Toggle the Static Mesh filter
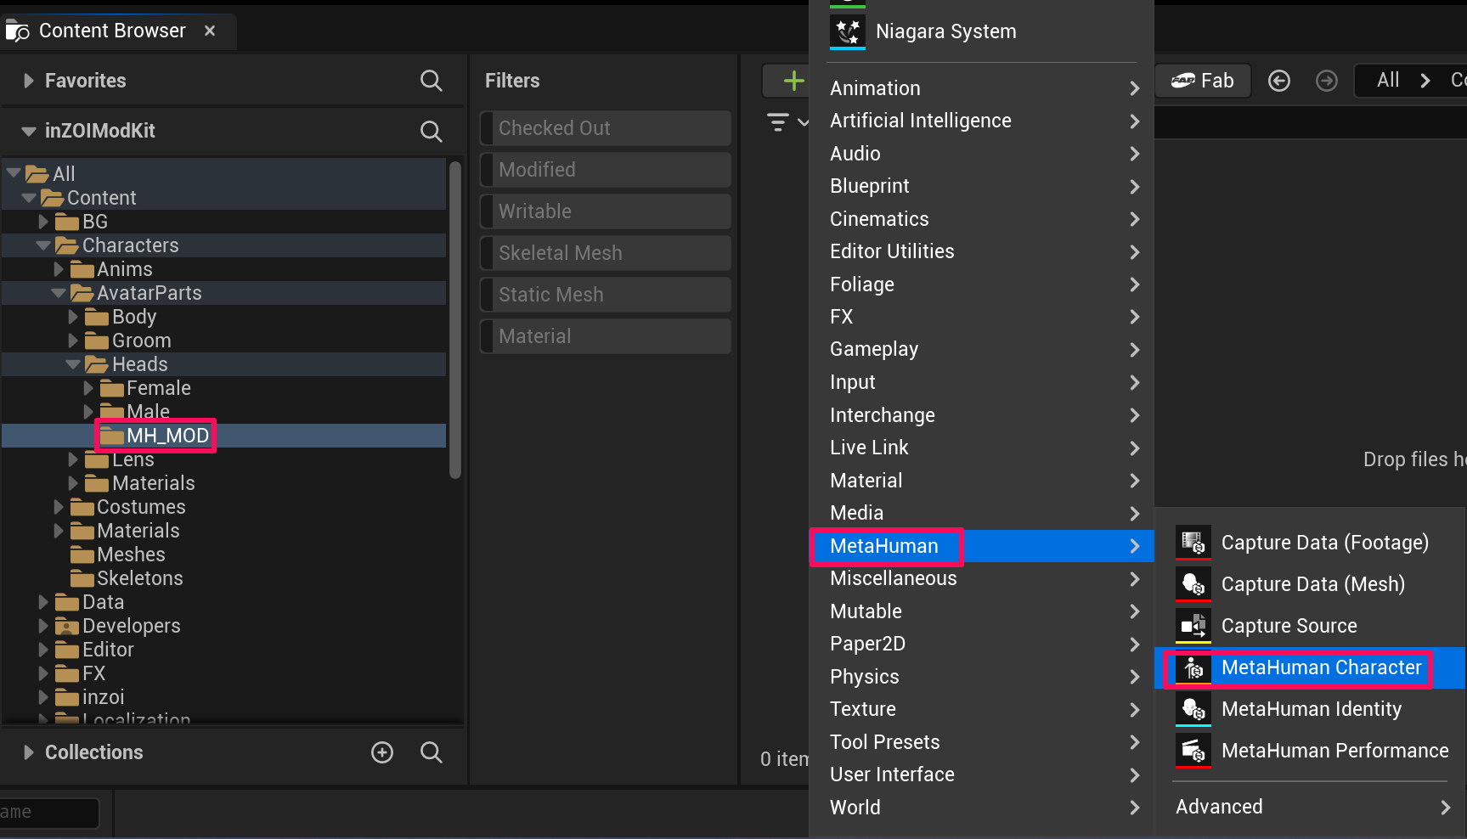The width and height of the screenshot is (1467, 839). point(605,295)
